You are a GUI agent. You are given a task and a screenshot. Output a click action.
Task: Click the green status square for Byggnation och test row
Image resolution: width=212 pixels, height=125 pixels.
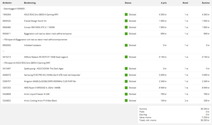click(126, 34)
